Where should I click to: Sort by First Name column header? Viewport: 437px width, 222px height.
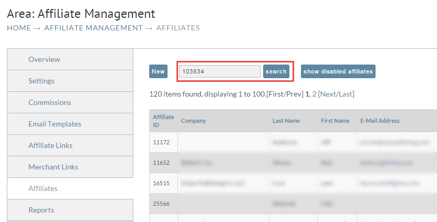[335, 121]
